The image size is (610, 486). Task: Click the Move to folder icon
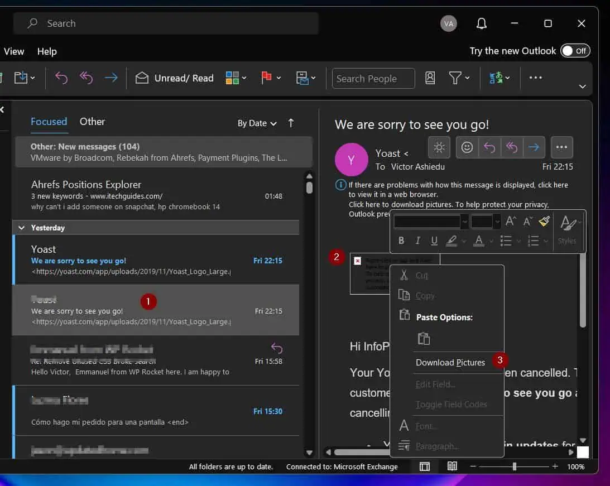coord(21,78)
